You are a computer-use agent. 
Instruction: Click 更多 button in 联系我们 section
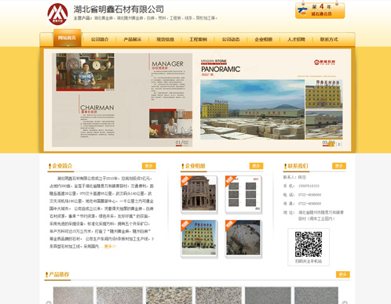[x=339, y=166]
